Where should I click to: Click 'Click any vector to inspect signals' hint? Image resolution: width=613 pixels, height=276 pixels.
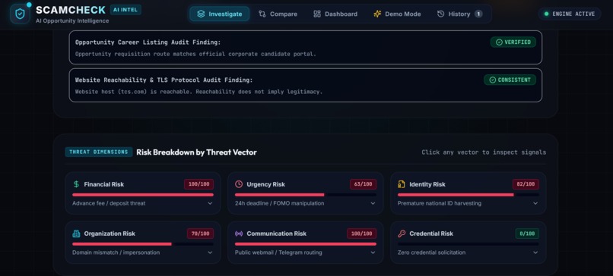click(x=484, y=152)
